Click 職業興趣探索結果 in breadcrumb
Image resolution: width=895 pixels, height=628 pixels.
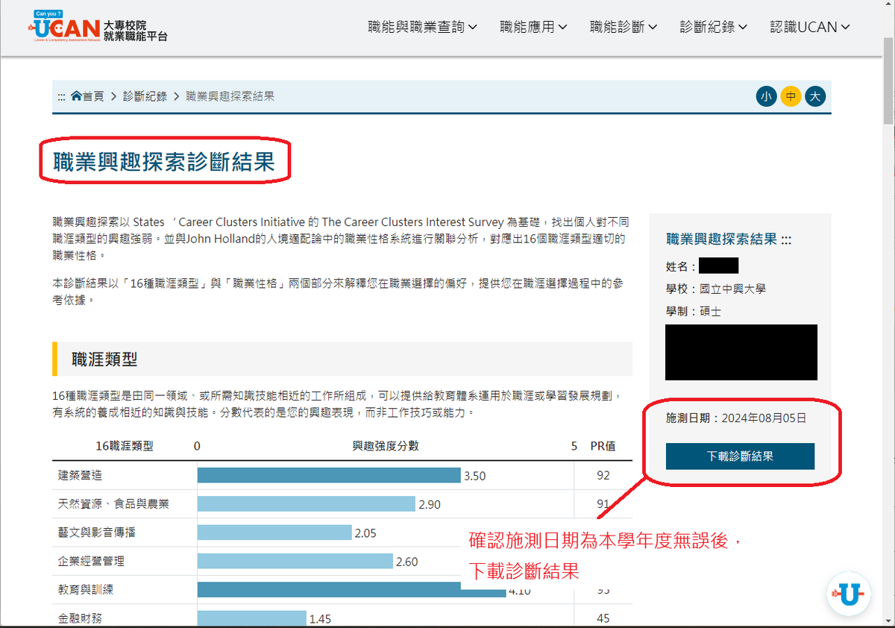coord(230,97)
